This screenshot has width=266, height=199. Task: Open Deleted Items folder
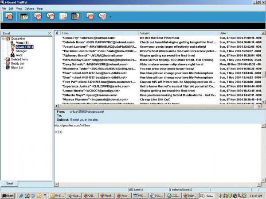[20, 59]
